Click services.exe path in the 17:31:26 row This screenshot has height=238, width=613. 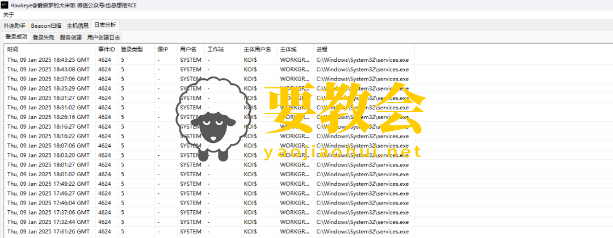pyautogui.click(x=362, y=231)
